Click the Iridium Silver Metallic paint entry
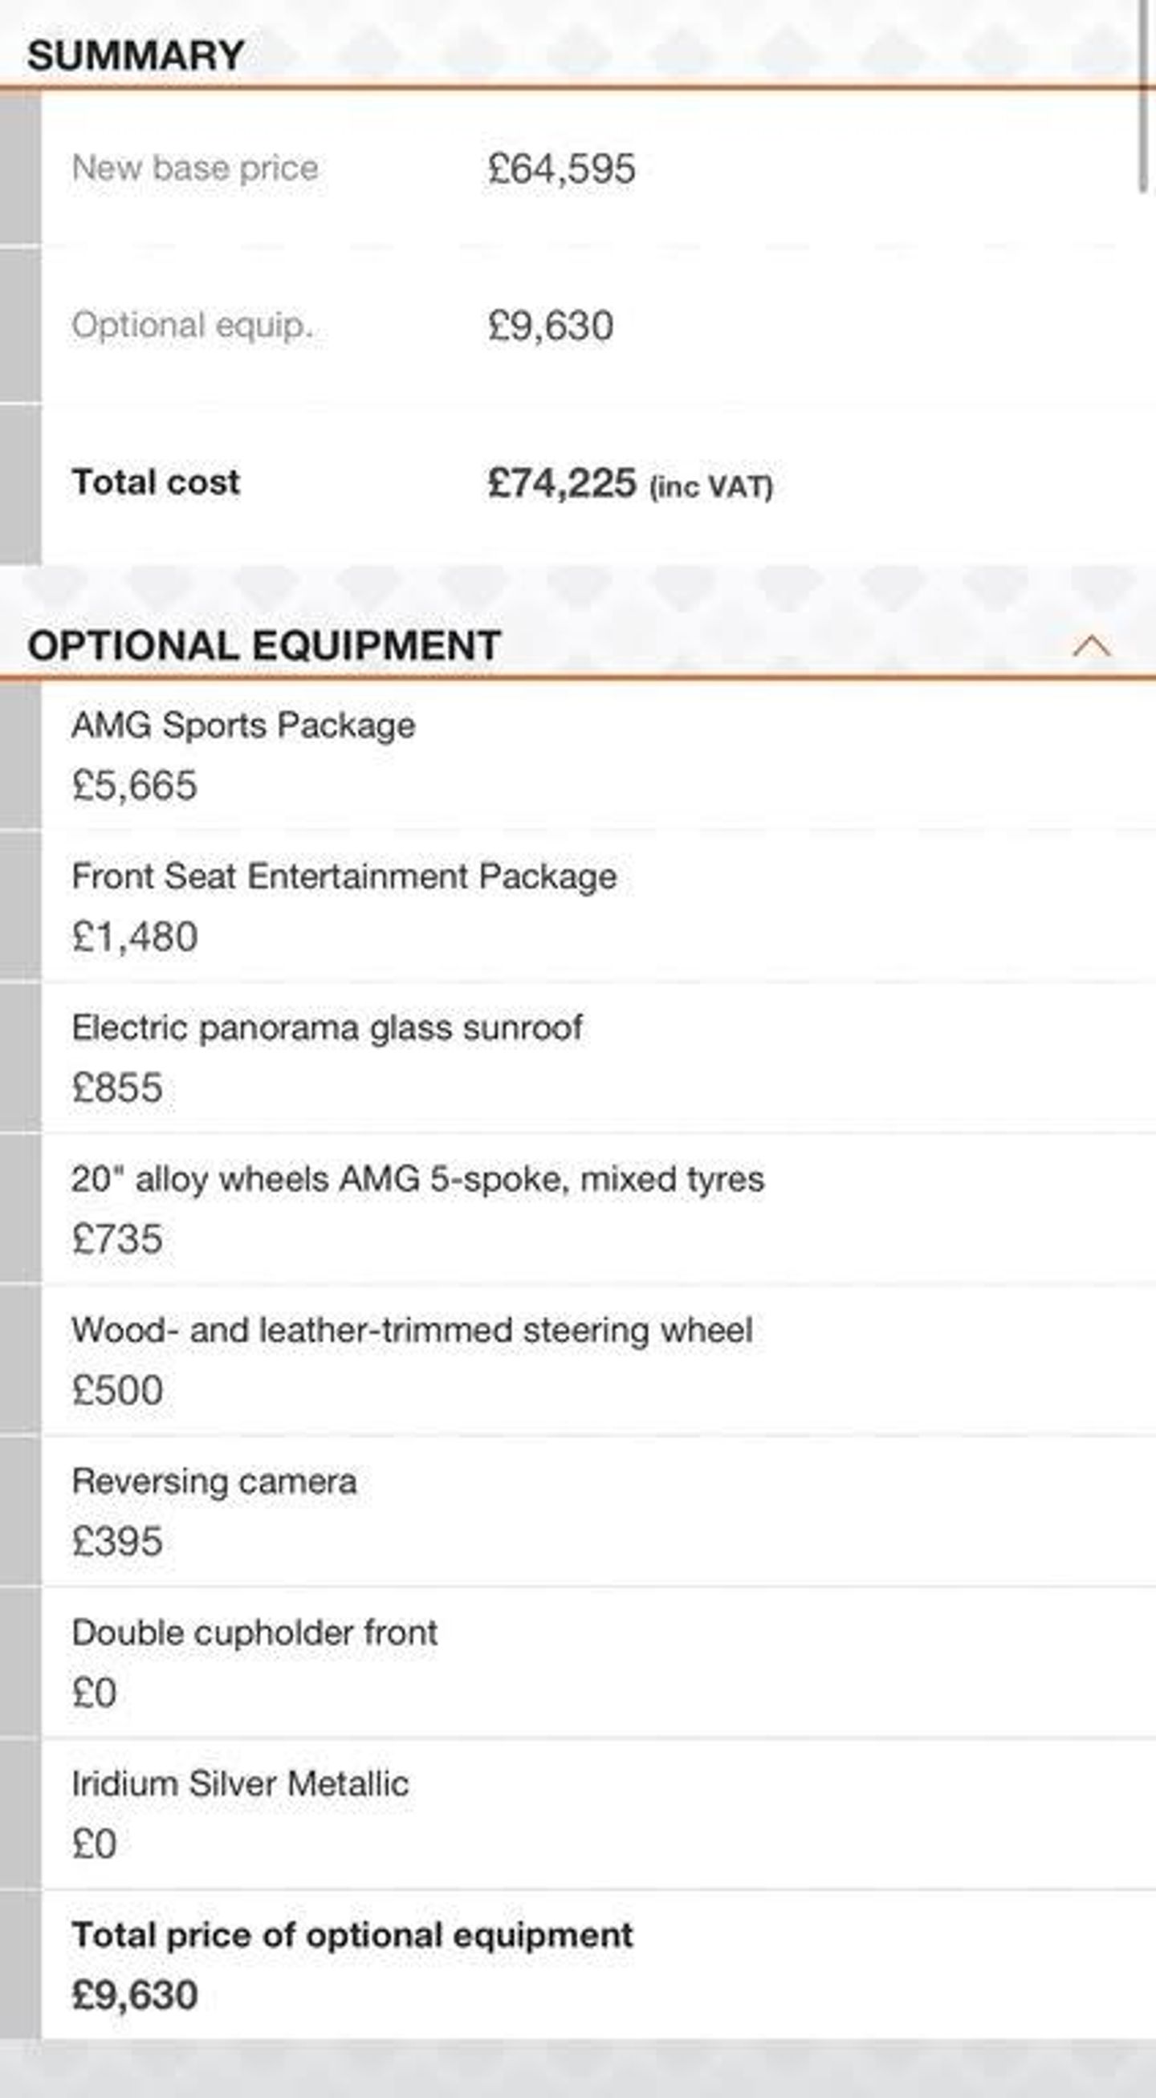Viewport: 1156px width, 2098px height. (x=239, y=1784)
